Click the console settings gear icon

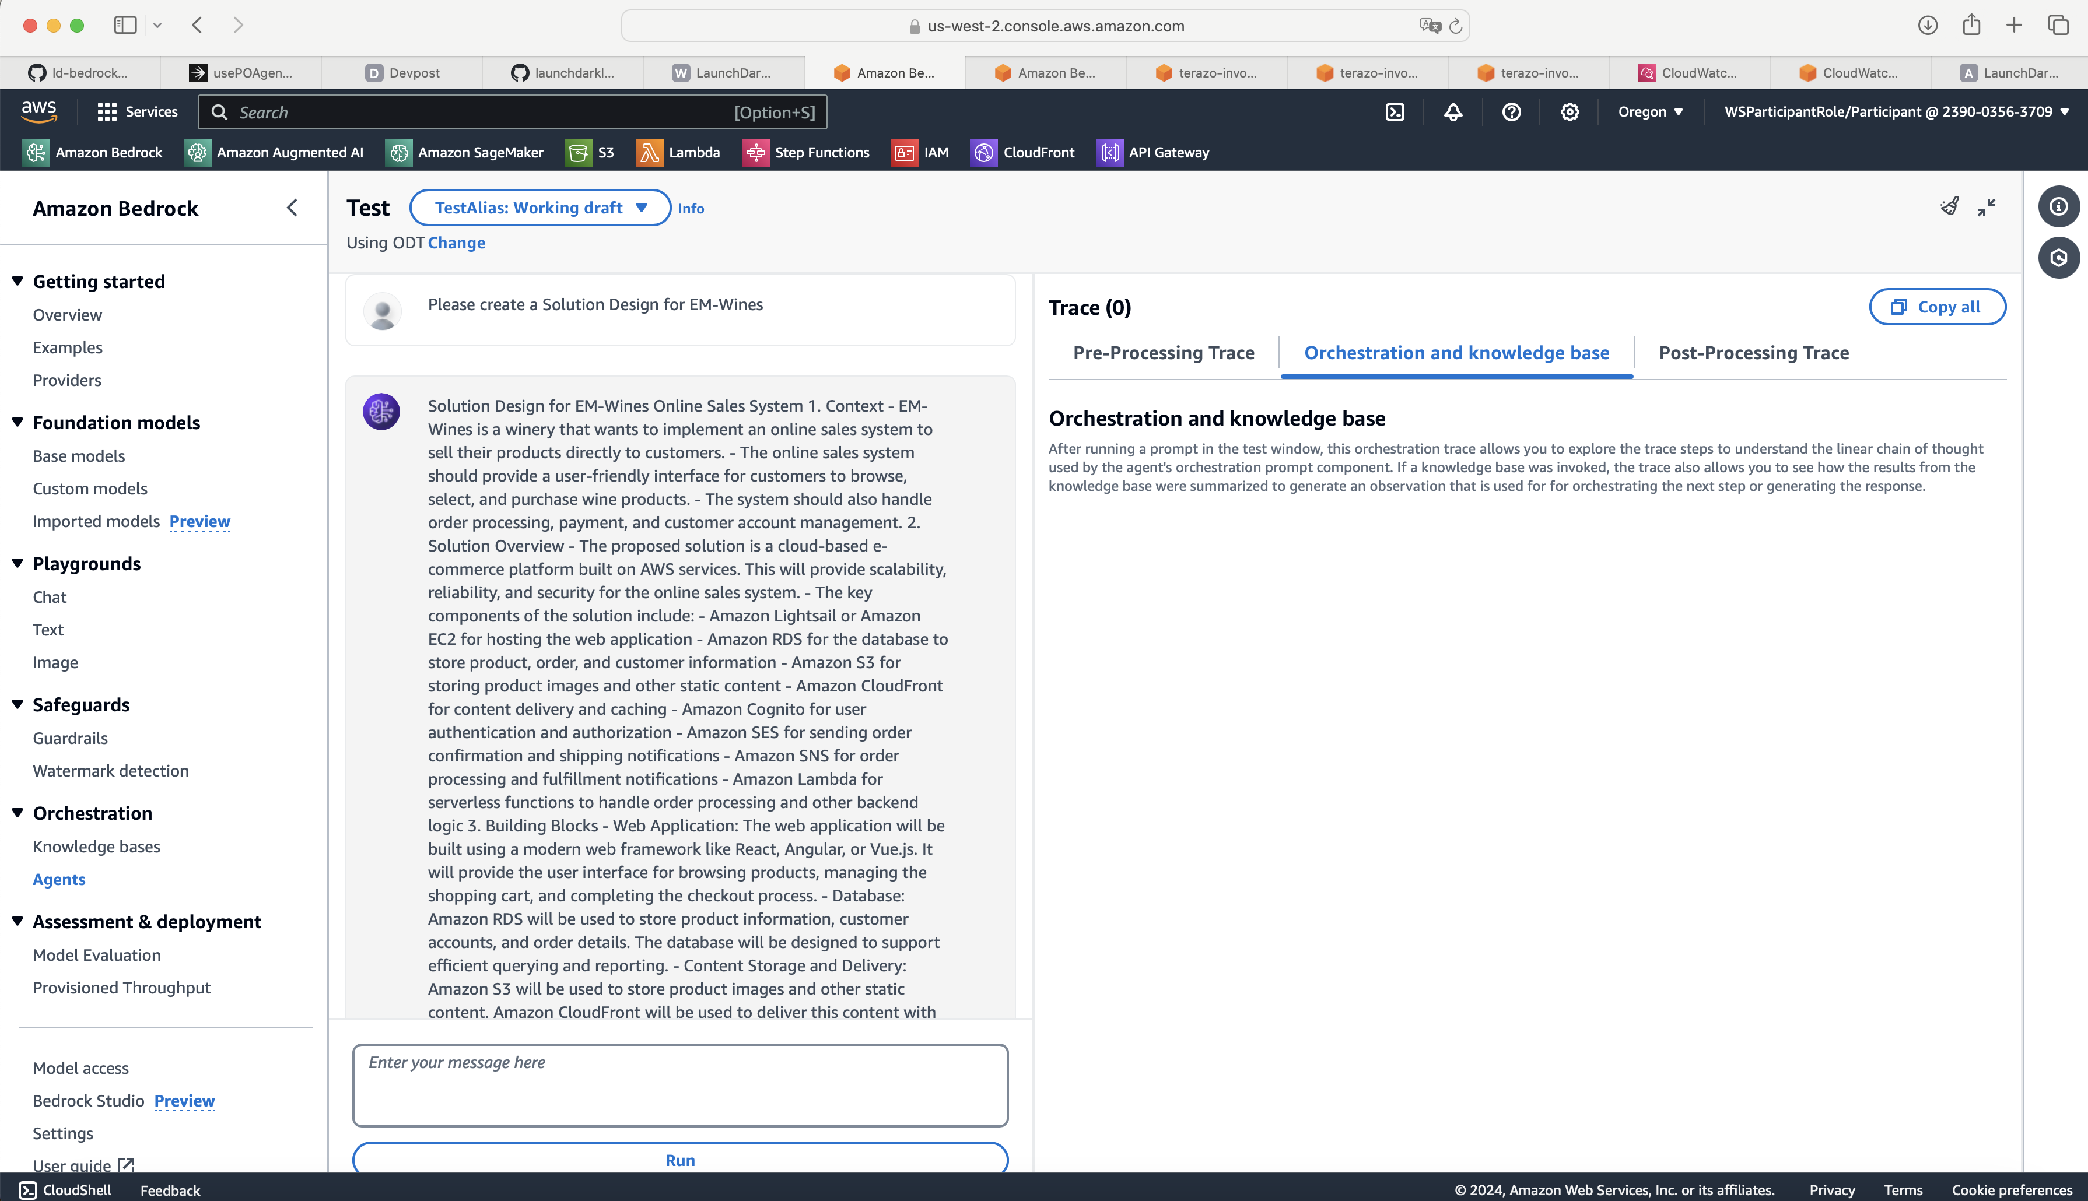click(x=1569, y=112)
